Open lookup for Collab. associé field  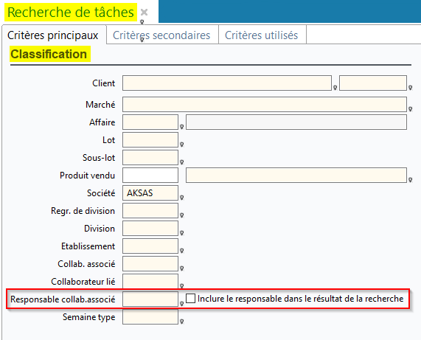tap(182, 268)
